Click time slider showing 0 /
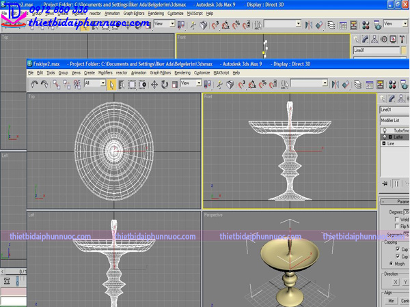The image size is (410, 307). point(16,272)
